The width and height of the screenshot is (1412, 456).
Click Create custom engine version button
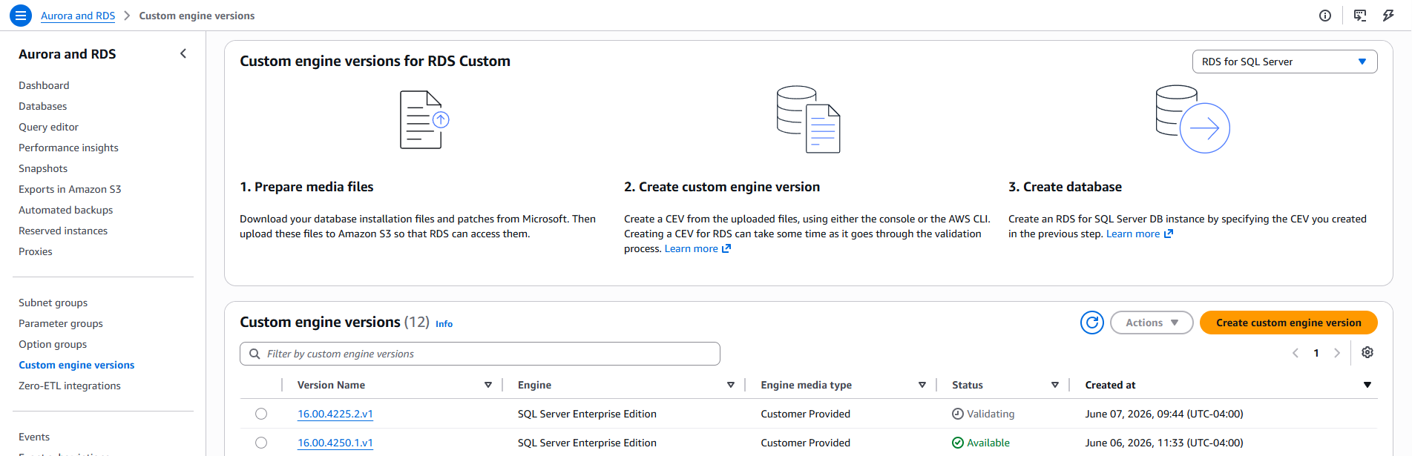[x=1288, y=323]
